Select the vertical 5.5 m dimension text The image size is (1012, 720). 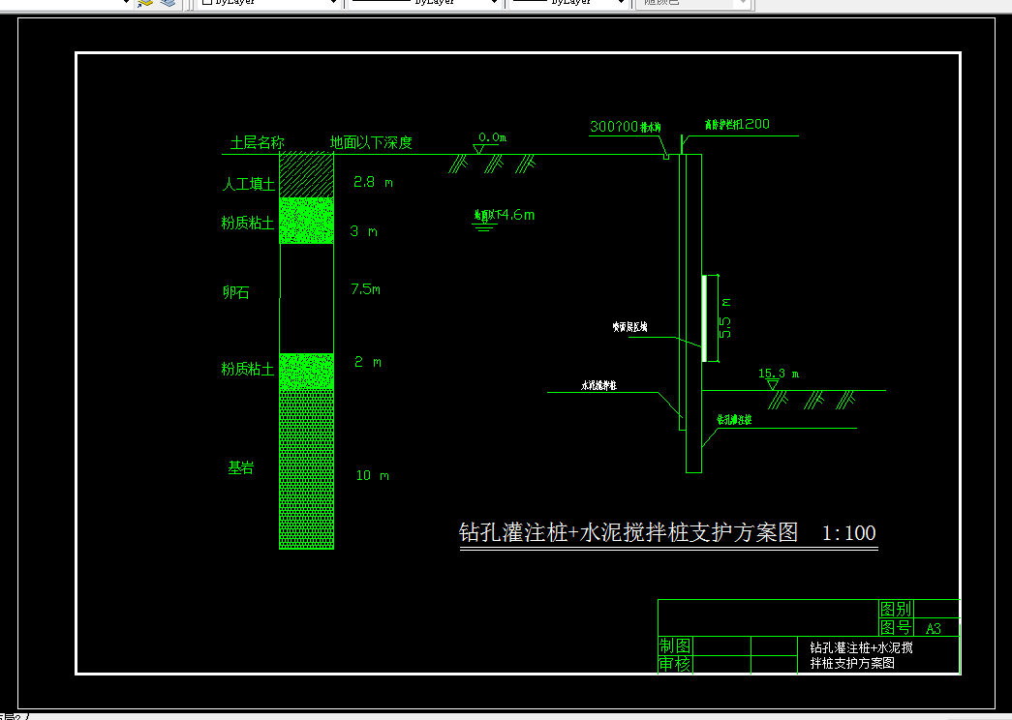click(x=725, y=318)
